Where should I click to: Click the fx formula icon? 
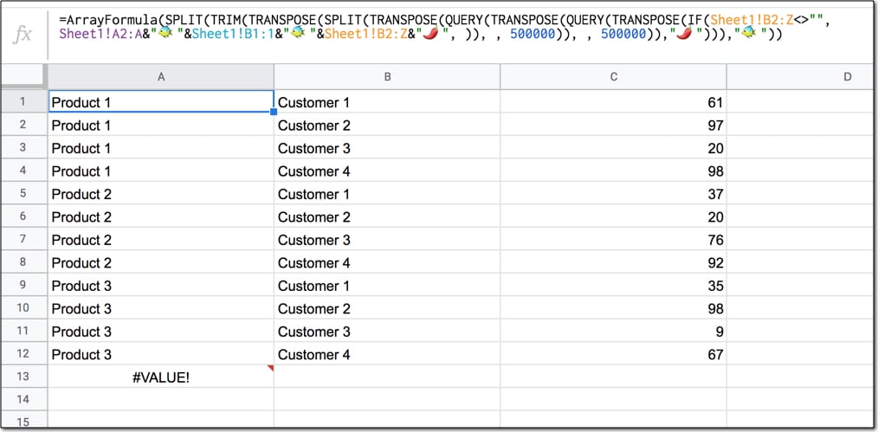23,35
